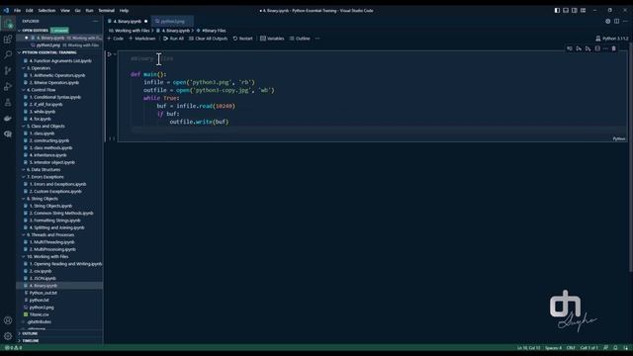633x356 pixels.
Task: Open editor more actions ellipsis
Action: pos(625,21)
